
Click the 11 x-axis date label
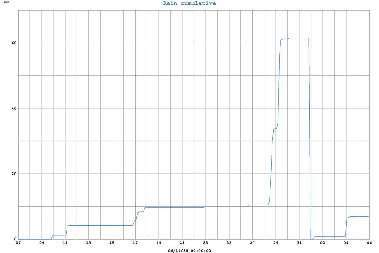(x=65, y=243)
